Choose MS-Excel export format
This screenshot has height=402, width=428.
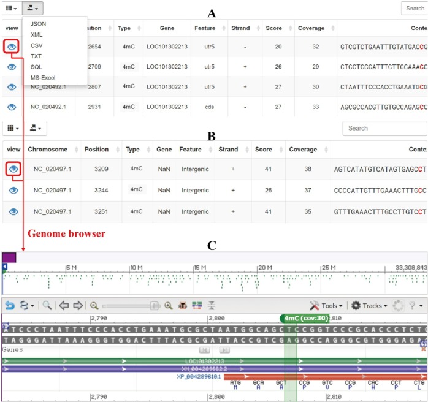tap(43, 77)
